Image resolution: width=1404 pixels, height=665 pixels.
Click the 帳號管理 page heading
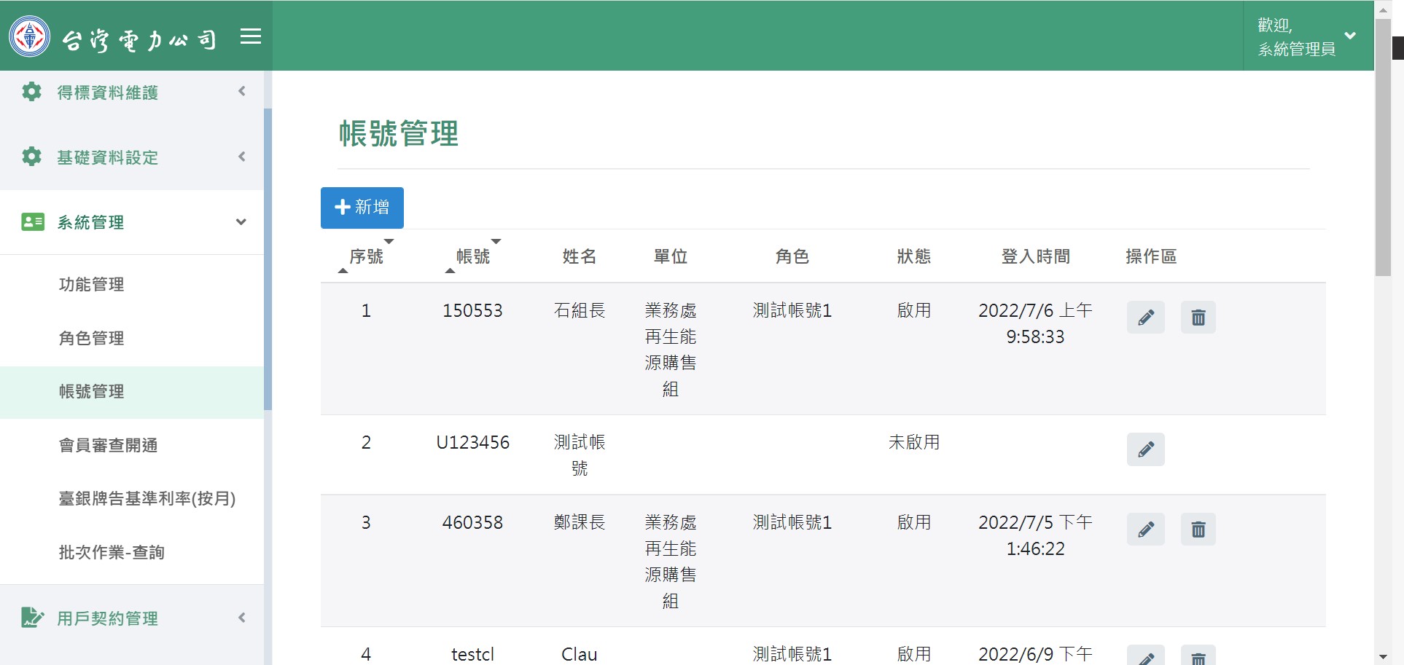pyautogui.click(x=399, y=134)
